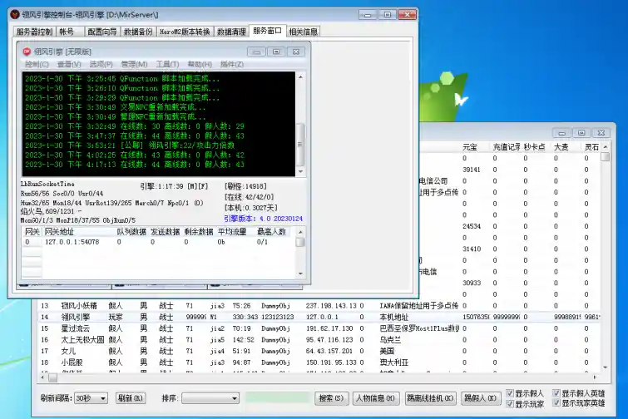
Task: Sort by the 元宝 column header
Action: point(475,147)
